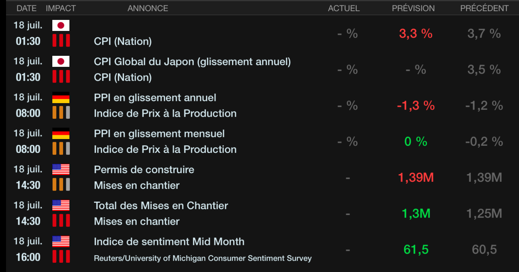Click the German flag for PPI en glissement mensuel
The image size is (519, 272).
61,133
